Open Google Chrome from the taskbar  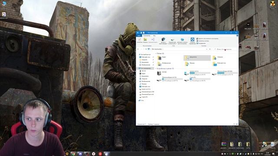[x=73, y=154]
